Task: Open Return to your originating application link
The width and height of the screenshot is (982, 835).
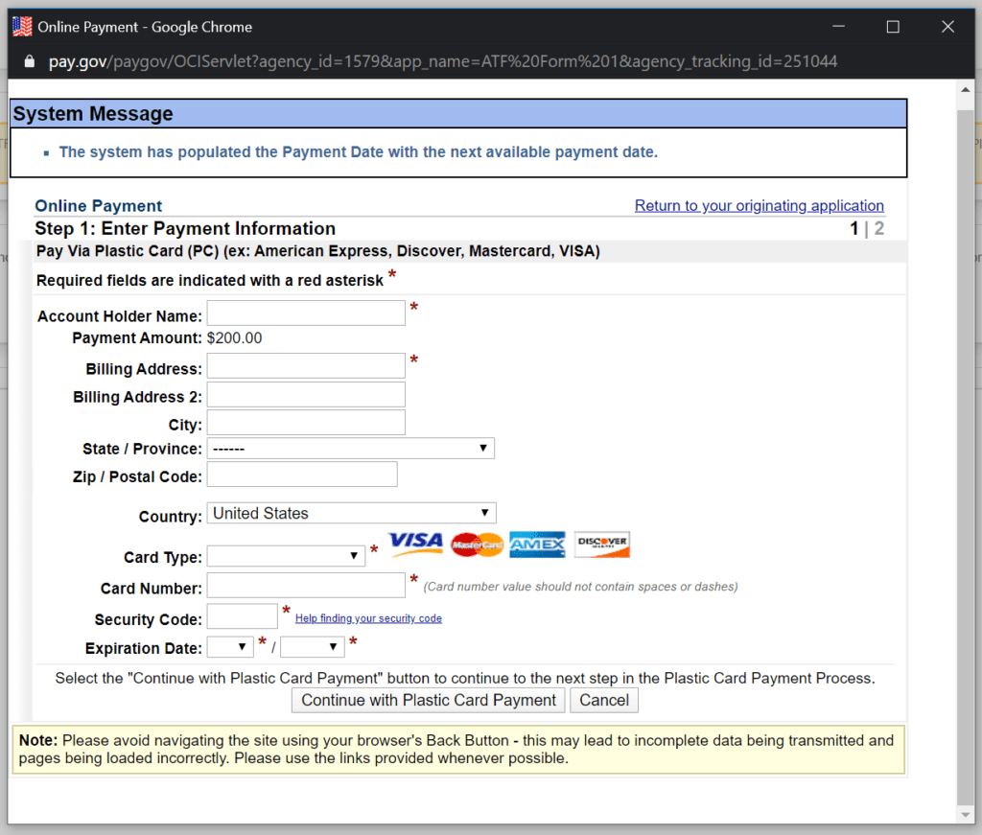Action: click(x=760, y=205)
